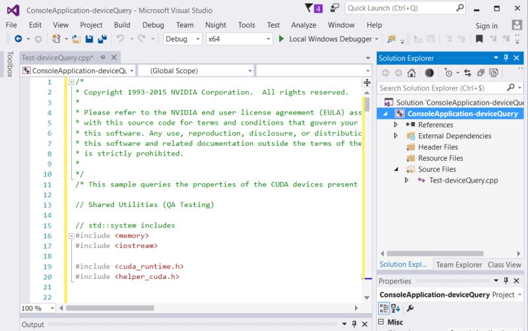Open the Toolbox side panel
Image resolution: width=528 pixels, height=331 pixels.
pos(10,64)
